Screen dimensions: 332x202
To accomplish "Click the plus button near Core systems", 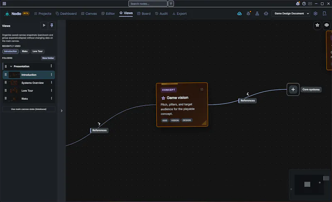I will point(293,89).
